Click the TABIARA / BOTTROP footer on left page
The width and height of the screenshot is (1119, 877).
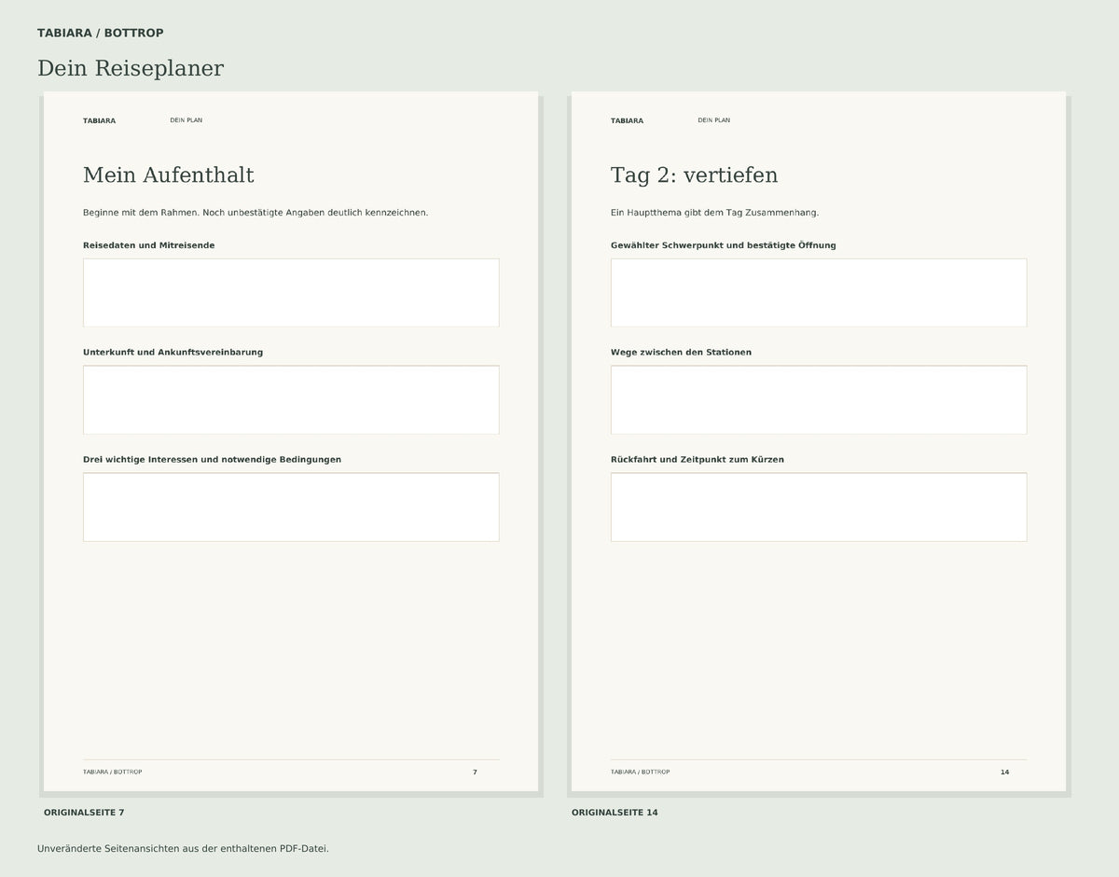(113, 773)
